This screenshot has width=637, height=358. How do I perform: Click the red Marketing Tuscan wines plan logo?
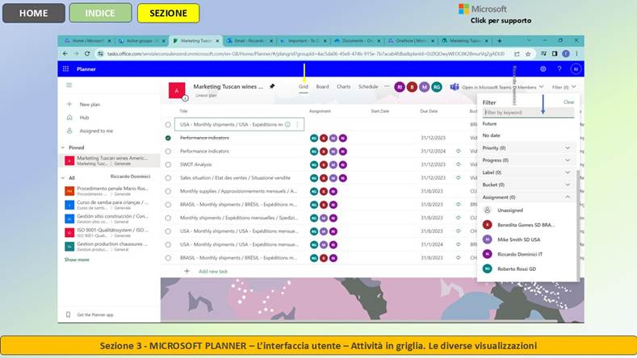177,90
